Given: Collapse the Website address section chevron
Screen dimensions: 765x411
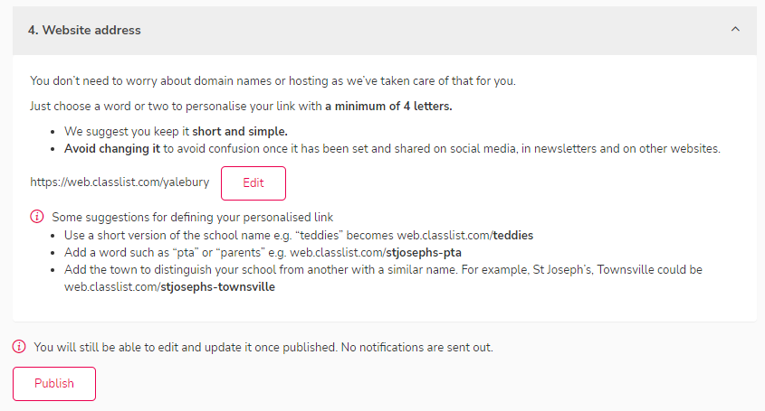Looking at the screenshot, I should [735, 30].
